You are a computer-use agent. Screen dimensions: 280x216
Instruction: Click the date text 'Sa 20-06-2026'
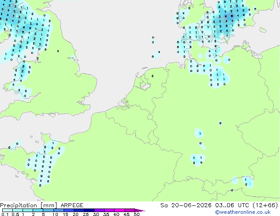pyautogui.click(x=186, y=205)
